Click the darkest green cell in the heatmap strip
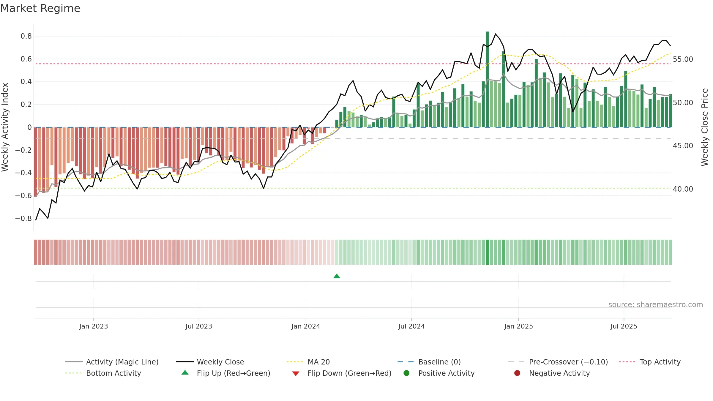 coord(487,252)
